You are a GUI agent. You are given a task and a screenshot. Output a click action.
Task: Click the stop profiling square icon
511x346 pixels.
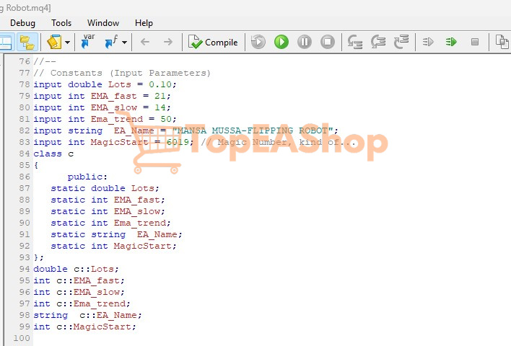(475, 42)
